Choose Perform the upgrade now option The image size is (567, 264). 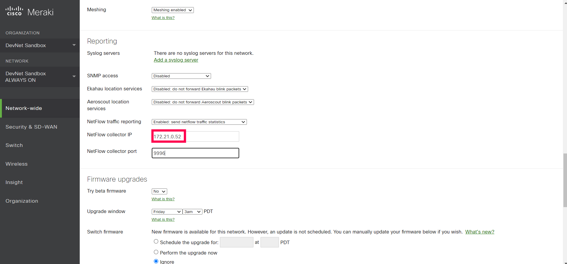point(156,252)
